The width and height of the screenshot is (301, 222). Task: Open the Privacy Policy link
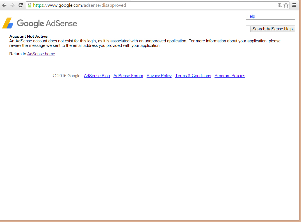pyautogui.click(x=159, y=76)
